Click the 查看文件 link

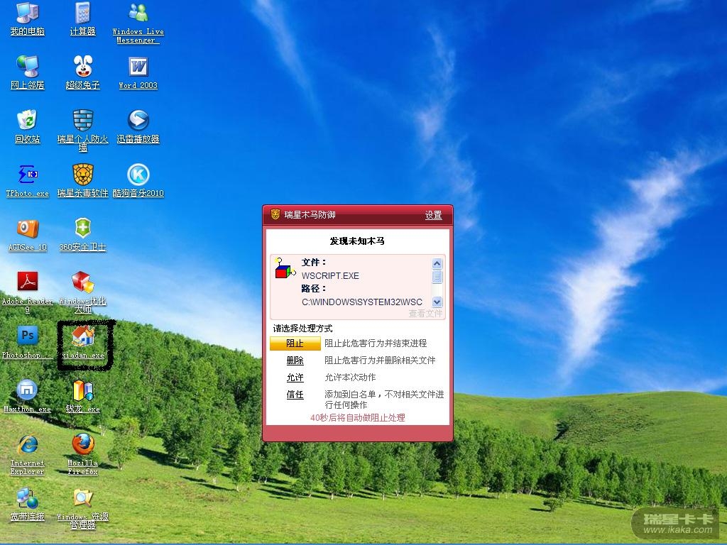[x=425, y=314]
